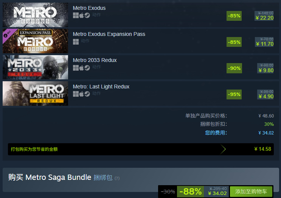Open the Metro Exodus title link
This screenshot has width=281, height=198.
89,8
